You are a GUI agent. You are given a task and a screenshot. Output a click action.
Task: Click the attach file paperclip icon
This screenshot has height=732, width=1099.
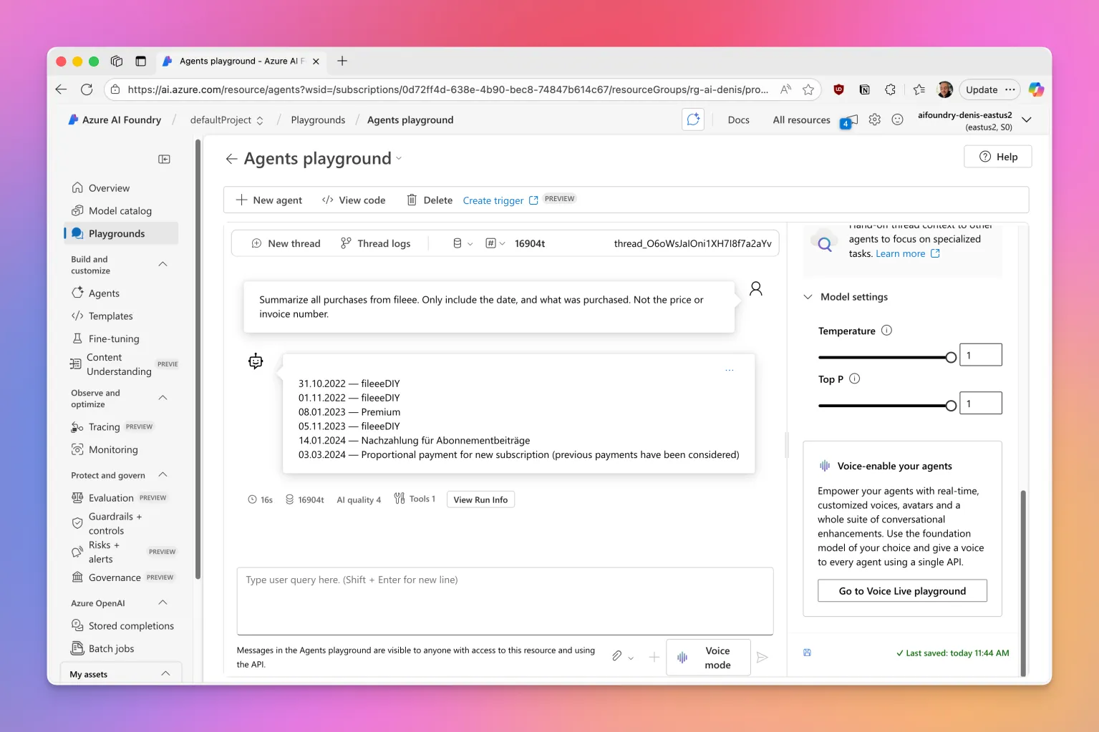616,656
